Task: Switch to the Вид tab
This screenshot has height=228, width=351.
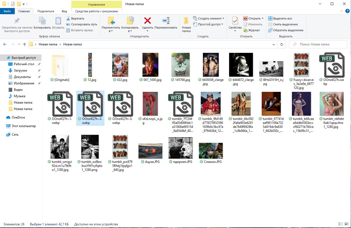Action: pyautogui.click(x=64, y=11)
